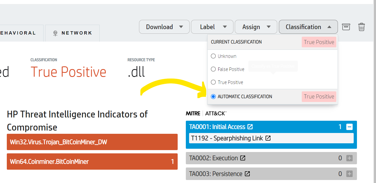Image resolution: width=376 pixels, height=183 pixels.
Task: Select the Unknown classification radio button
Action: tap(213, 56)
